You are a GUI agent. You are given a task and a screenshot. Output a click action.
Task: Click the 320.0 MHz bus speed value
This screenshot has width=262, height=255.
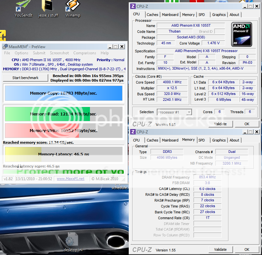coord(172,94)
